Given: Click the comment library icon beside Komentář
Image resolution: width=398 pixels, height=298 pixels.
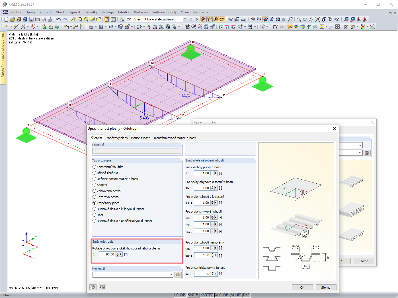Looking at the screenshot, I should (x=178, y=275).
